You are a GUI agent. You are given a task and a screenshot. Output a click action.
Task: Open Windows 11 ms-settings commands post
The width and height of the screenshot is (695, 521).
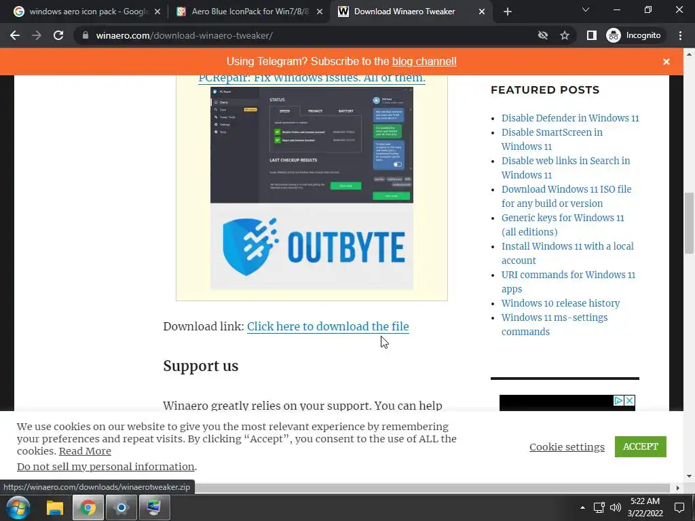[554, 325]
